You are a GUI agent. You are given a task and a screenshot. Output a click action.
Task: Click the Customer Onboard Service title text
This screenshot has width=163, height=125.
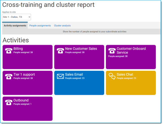(131, 51)
